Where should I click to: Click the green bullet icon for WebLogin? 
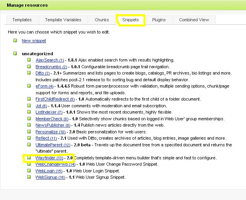click(29, 171)
